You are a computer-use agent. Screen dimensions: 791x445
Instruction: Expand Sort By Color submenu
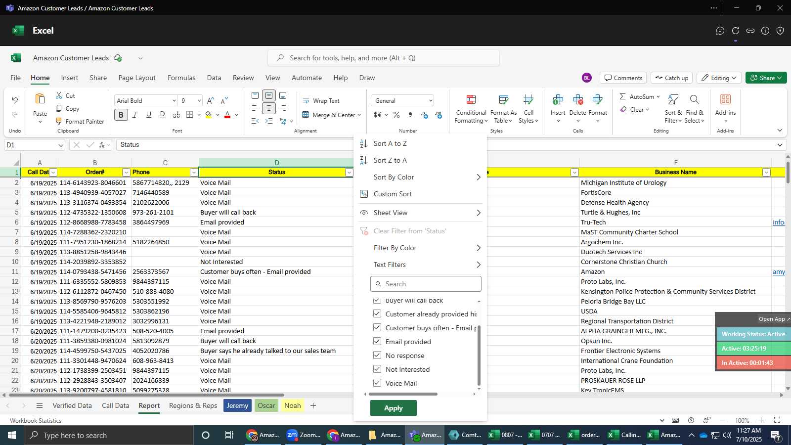[420, 177]
